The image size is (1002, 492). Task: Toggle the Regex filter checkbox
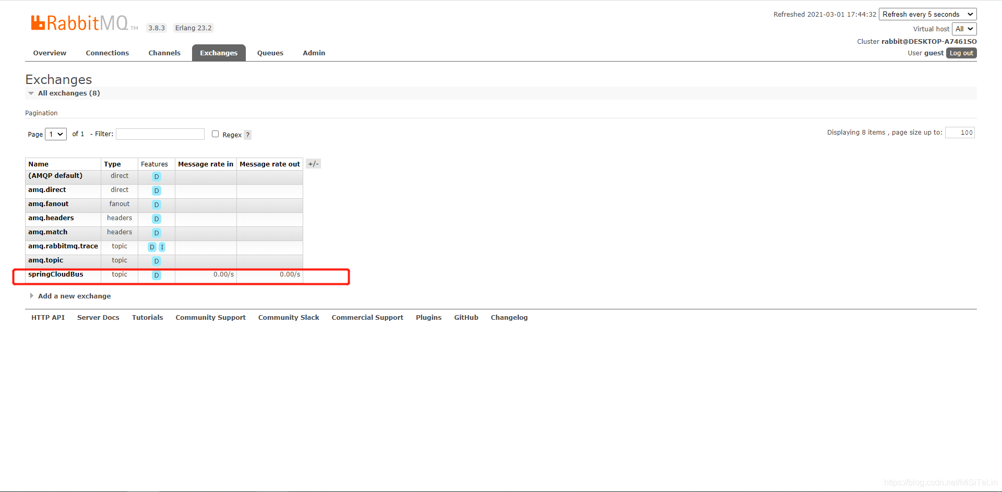point(215,134)
